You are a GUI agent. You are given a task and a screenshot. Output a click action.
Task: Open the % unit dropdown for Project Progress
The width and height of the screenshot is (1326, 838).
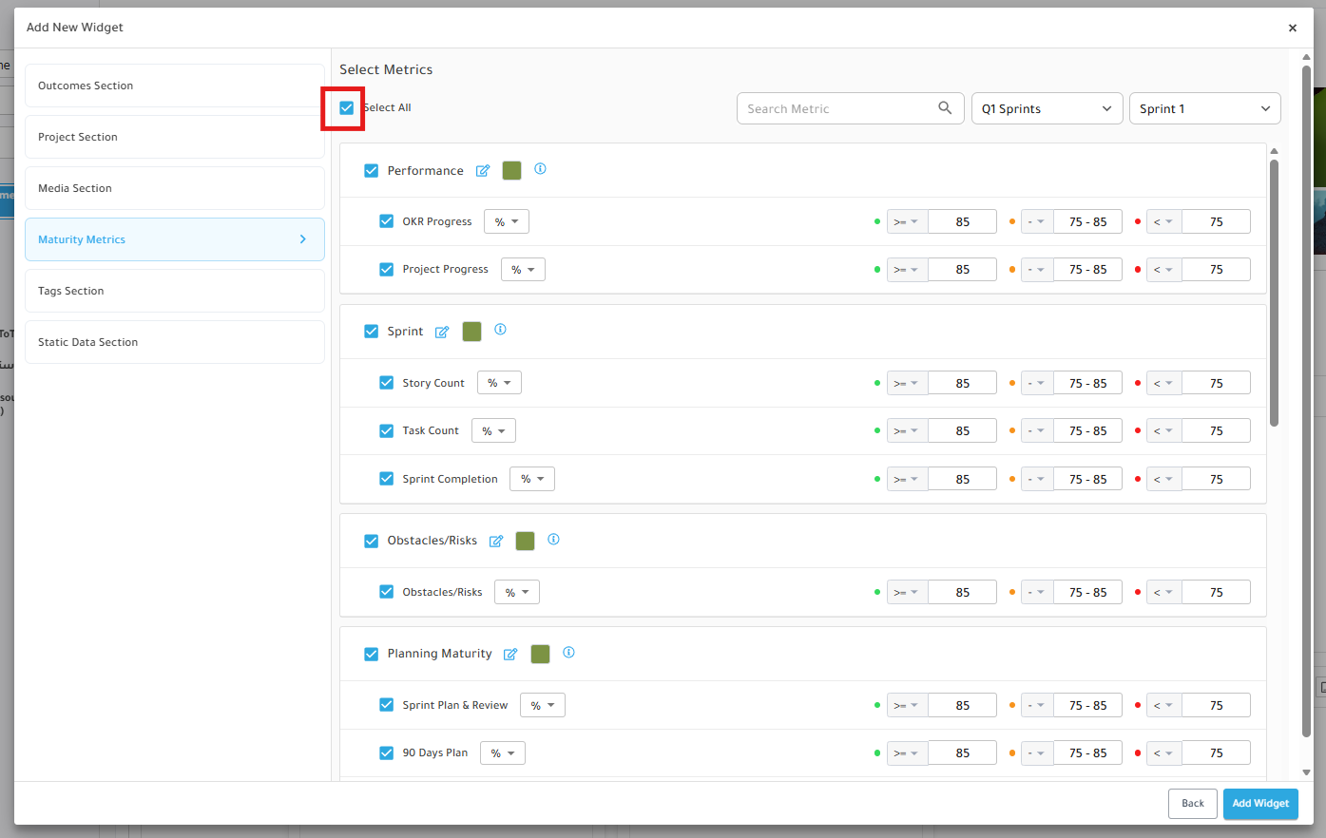click(x=523, y=270)
